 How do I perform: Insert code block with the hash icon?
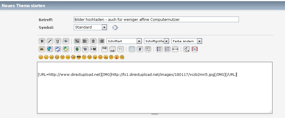140,49
